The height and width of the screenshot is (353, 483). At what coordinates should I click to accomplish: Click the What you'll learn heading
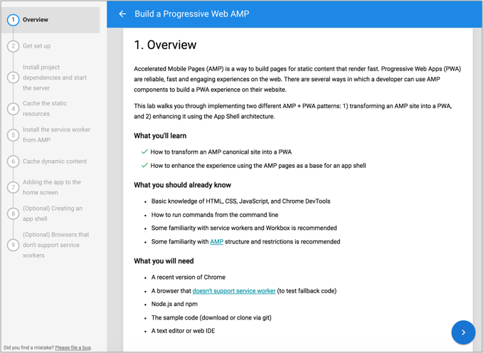[160, 136]
